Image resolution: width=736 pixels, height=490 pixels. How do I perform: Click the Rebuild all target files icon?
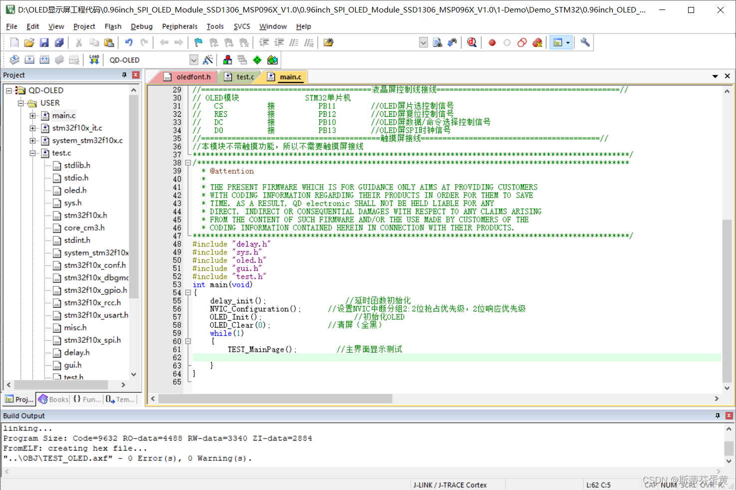[x=44, y=60]
